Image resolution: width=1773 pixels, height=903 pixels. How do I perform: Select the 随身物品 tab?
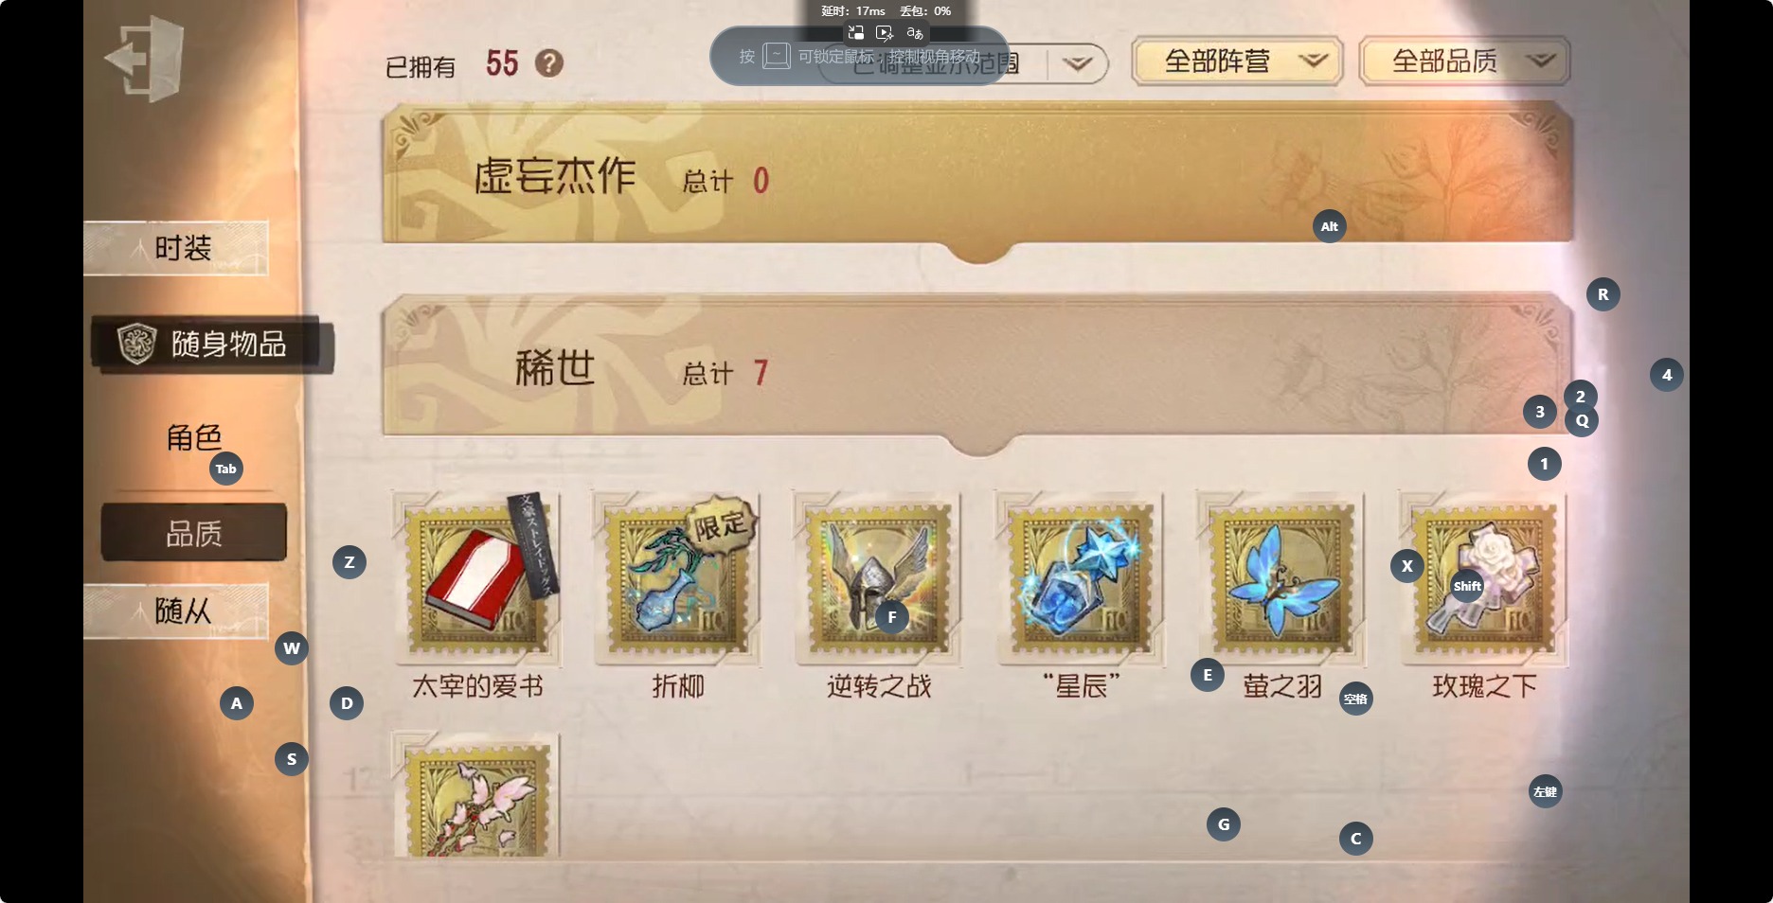[212, 344]
